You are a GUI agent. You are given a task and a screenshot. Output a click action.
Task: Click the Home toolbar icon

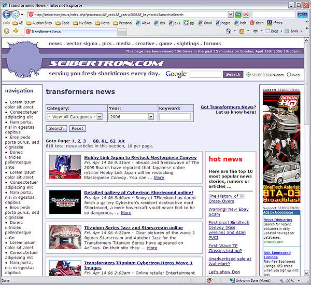(x=229, y=31)
